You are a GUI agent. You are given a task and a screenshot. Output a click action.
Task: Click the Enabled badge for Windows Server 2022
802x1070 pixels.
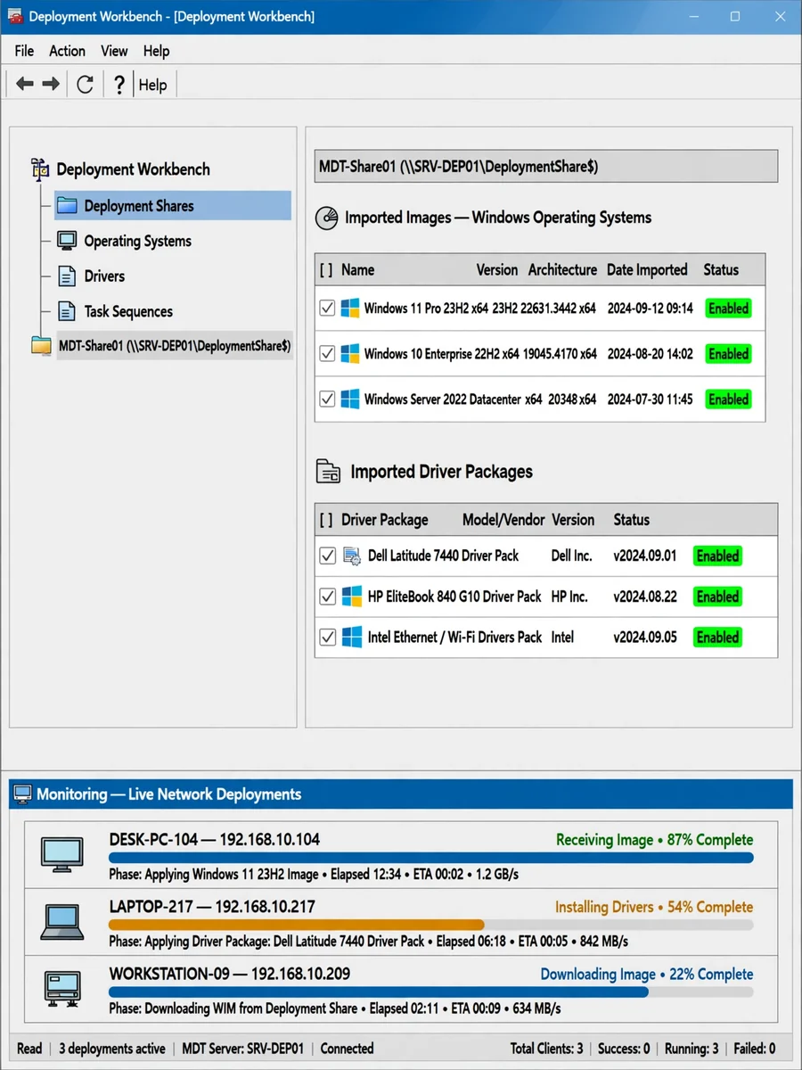coord(728,399)
